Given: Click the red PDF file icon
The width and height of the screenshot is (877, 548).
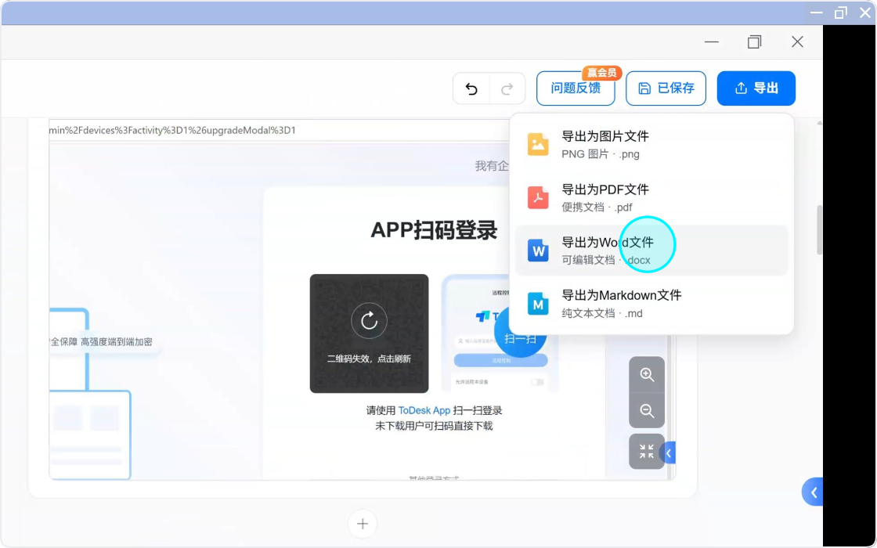Looking at the screenshot, I should [538, 197].
